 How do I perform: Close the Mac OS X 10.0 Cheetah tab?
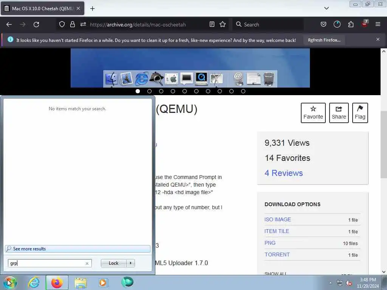click(x=78, y=8)
